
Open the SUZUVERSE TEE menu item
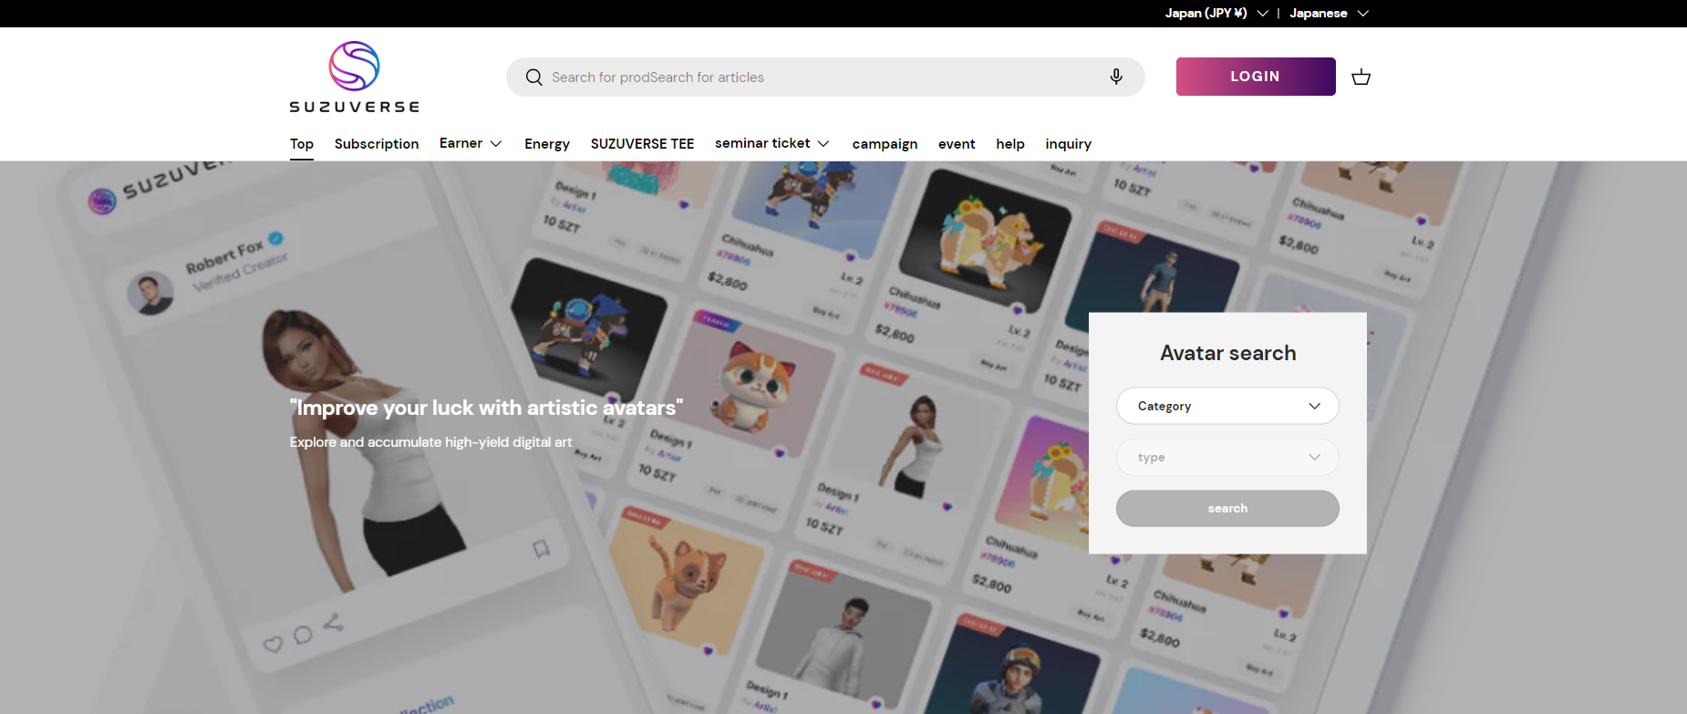[642, 144]
